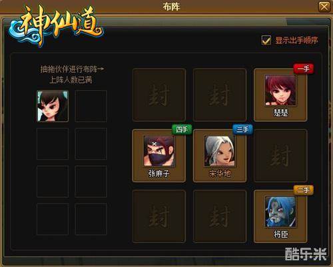The image size is (333, 267).
Task: Click the blue 三手 order badge
Action: 242,129
